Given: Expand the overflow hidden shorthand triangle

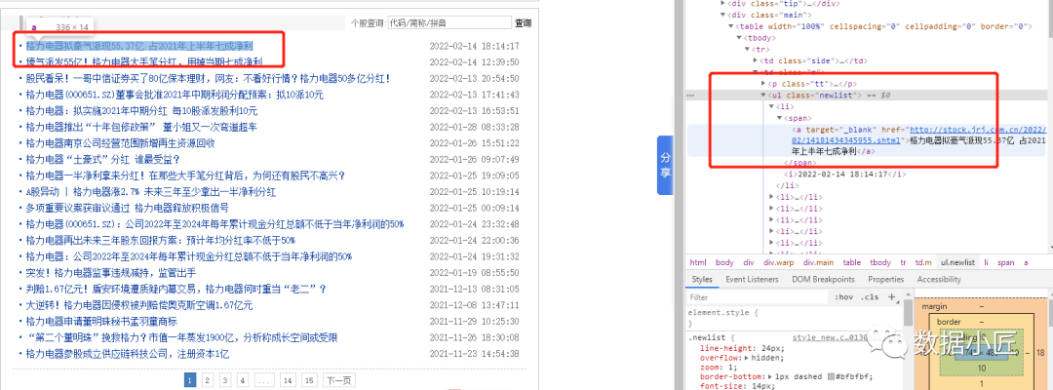Looking at the screenshot, I should click(x=746, y=359).
